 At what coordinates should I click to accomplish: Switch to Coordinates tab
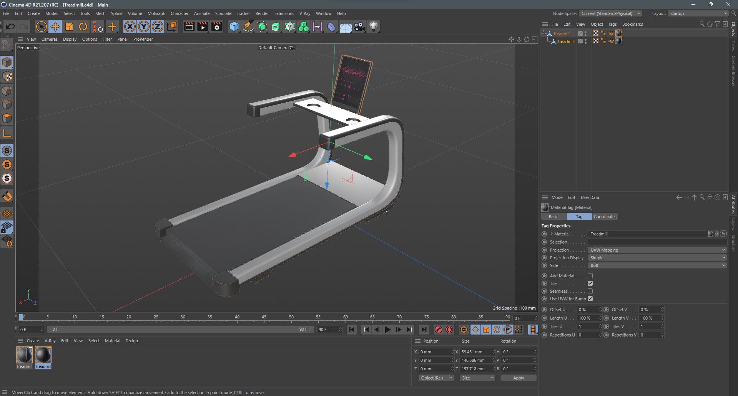605,217
